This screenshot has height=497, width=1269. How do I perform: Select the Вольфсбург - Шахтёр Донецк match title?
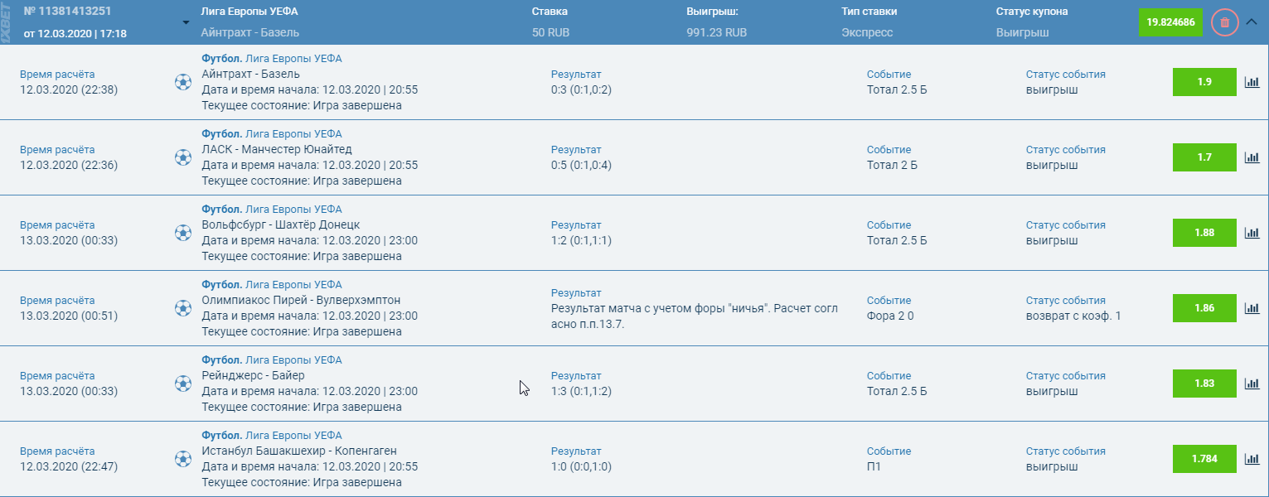coord(281,224)
